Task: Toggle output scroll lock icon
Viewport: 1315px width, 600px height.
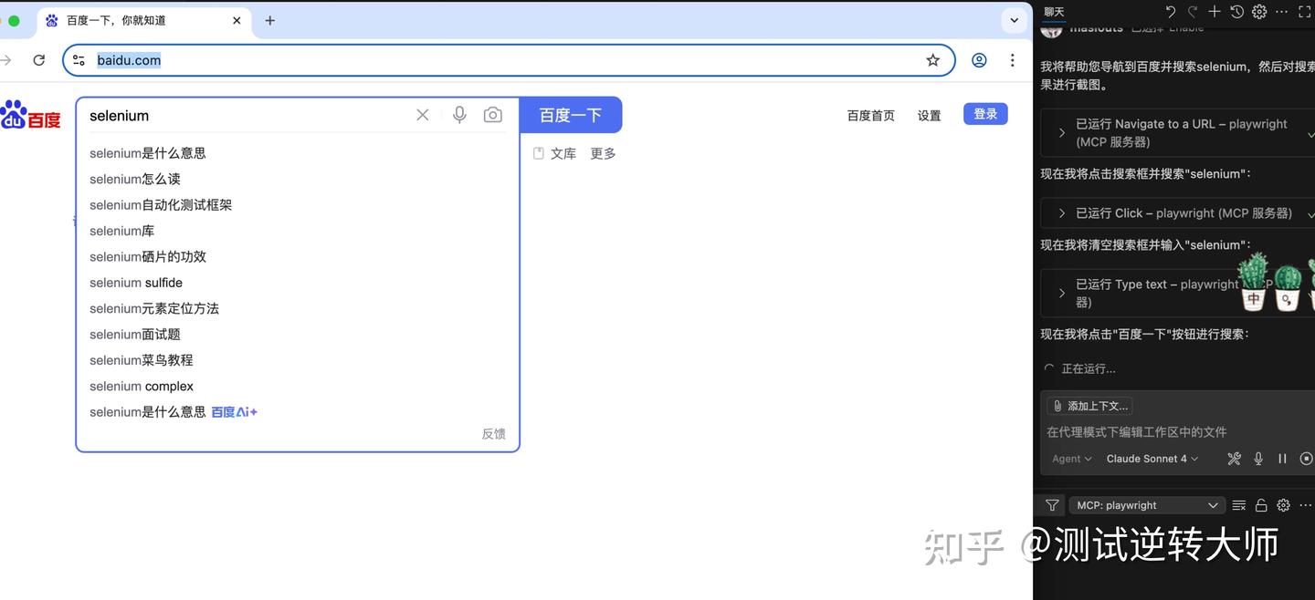Action: (1261, 505)
